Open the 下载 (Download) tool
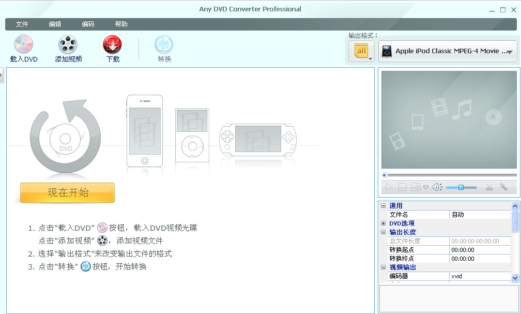521x314 pixels. [113, 45]
